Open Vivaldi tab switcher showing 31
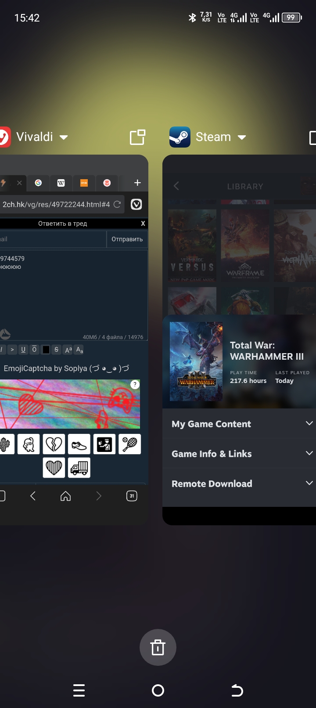The height and width of the screenshot is (708, 316). [132, 496]
